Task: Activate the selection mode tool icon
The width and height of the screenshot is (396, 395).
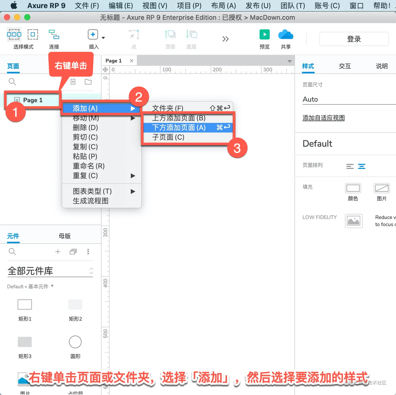Action: click(14, 34)
